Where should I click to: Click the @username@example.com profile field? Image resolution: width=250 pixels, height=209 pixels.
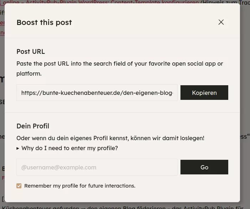97,167
